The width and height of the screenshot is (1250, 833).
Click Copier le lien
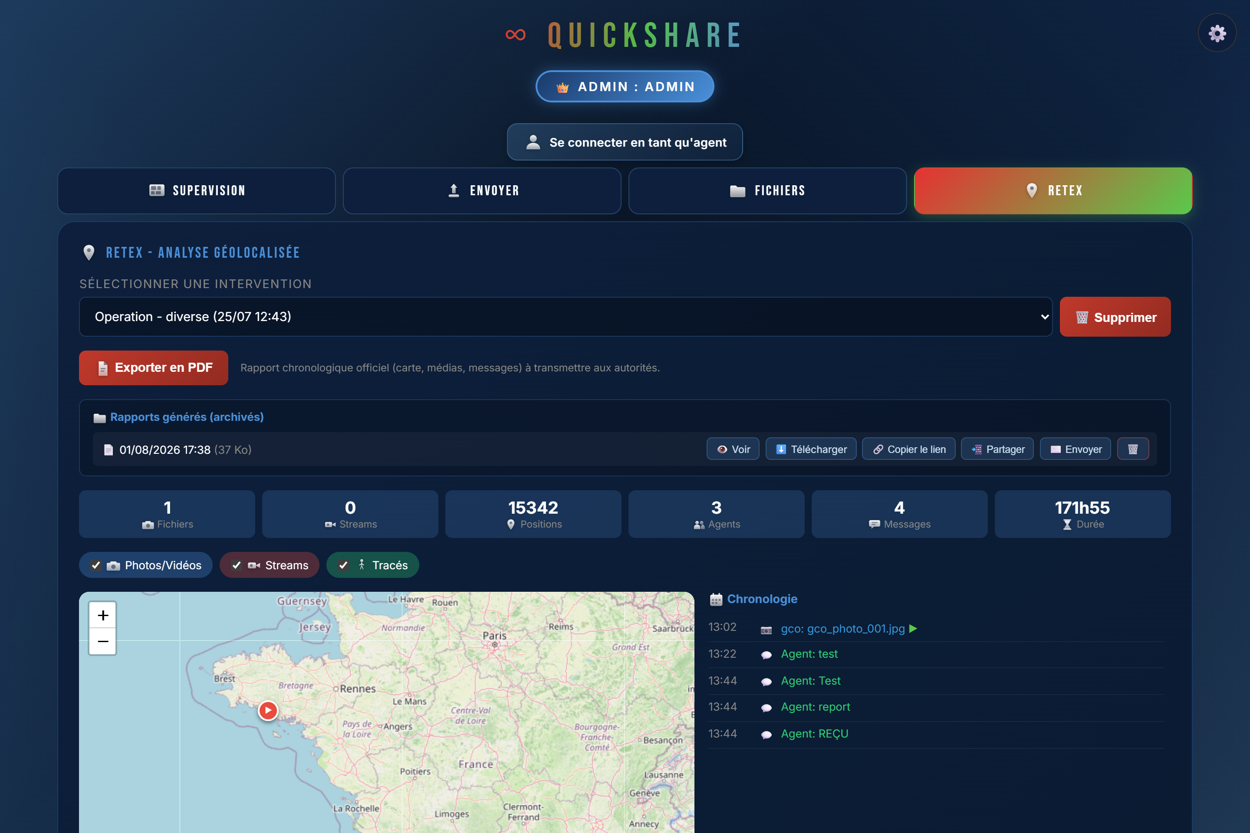[x=908, y=449]
